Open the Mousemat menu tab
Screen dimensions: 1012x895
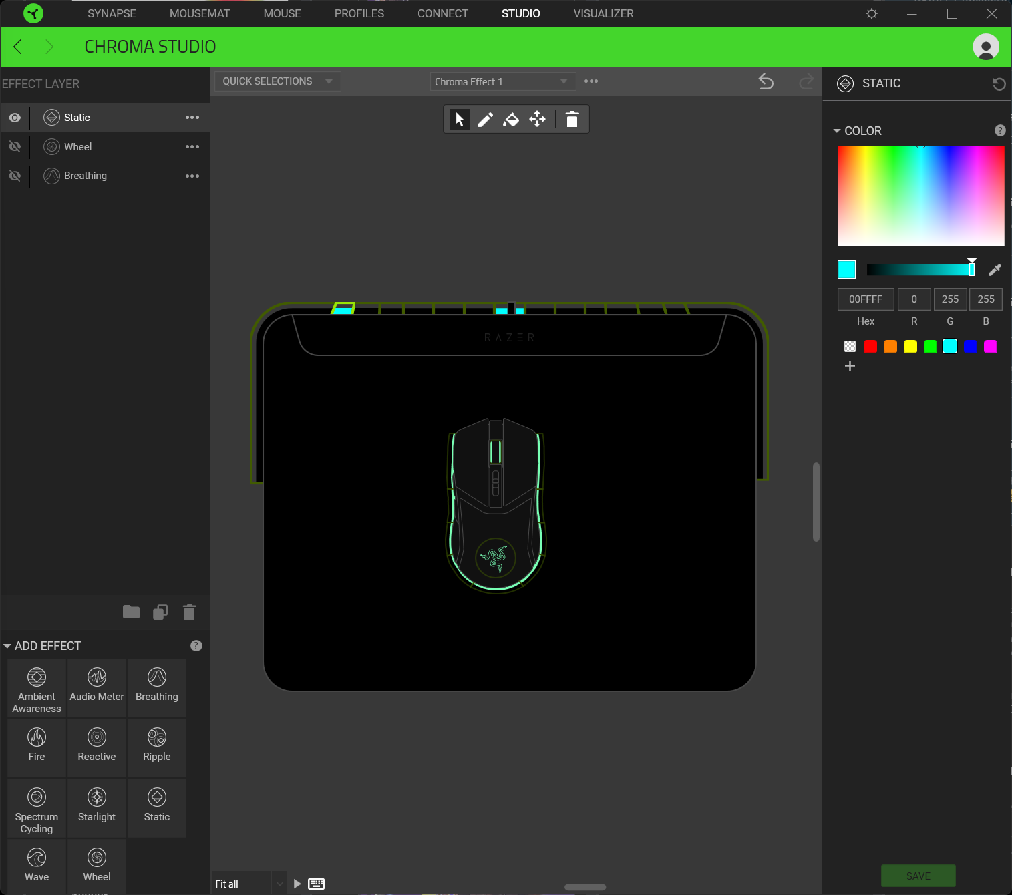pos(199,13)
